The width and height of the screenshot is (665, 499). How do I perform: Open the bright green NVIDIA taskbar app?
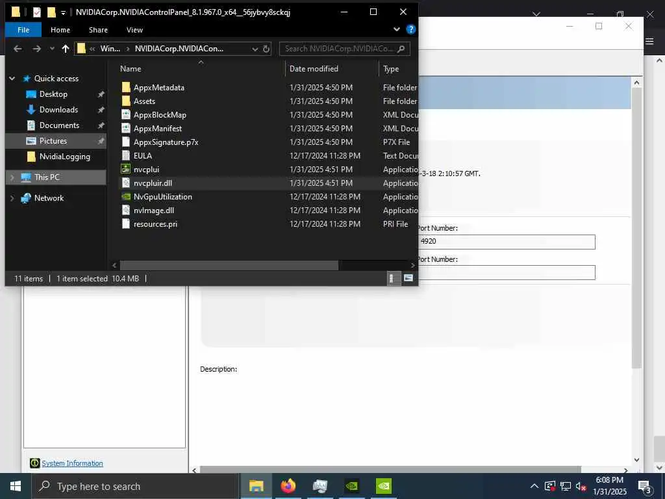383,486
